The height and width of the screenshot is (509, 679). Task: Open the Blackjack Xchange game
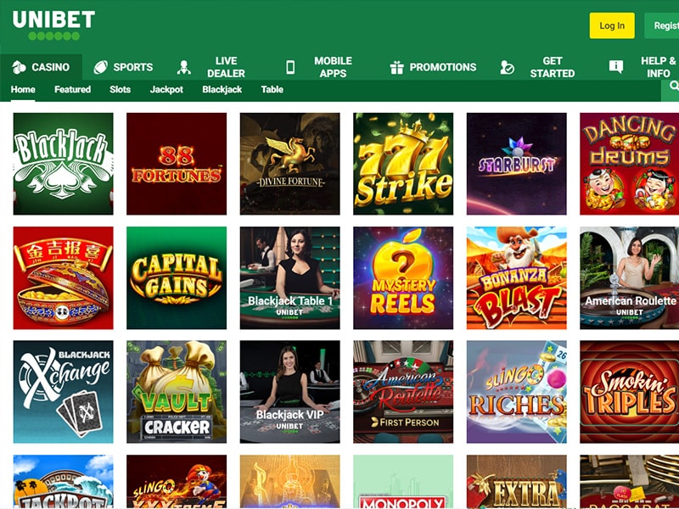click(x=63, y=392)
